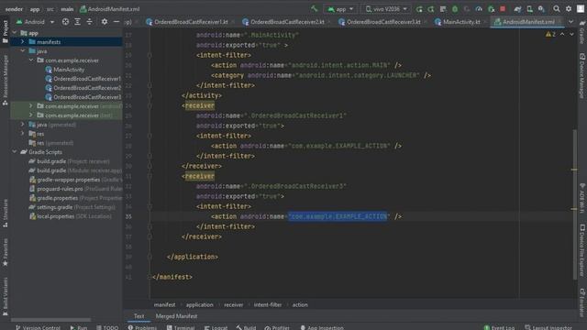Open the Device Manager phone icon in toolbar
Viewport: 587px width, 330px height.
(529, 9)
